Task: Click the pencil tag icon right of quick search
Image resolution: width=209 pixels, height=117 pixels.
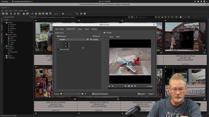Action: [172, 17]
